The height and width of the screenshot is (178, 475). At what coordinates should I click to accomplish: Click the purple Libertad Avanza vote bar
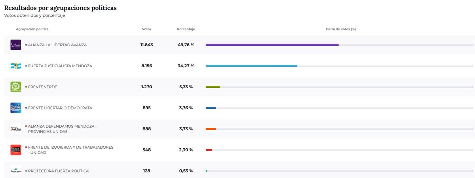272,45
